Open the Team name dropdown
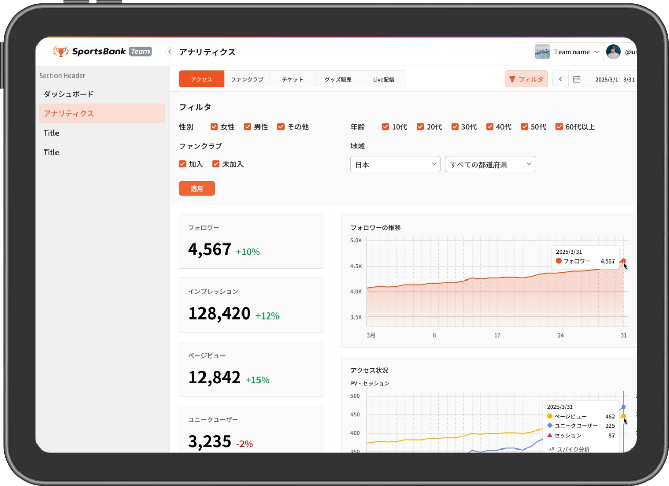Viewport: 669px width, 486px height. point(576,52)
